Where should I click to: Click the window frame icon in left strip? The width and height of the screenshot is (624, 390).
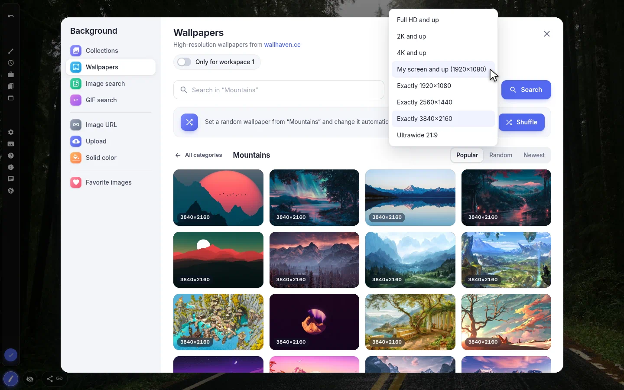(11, 98)
